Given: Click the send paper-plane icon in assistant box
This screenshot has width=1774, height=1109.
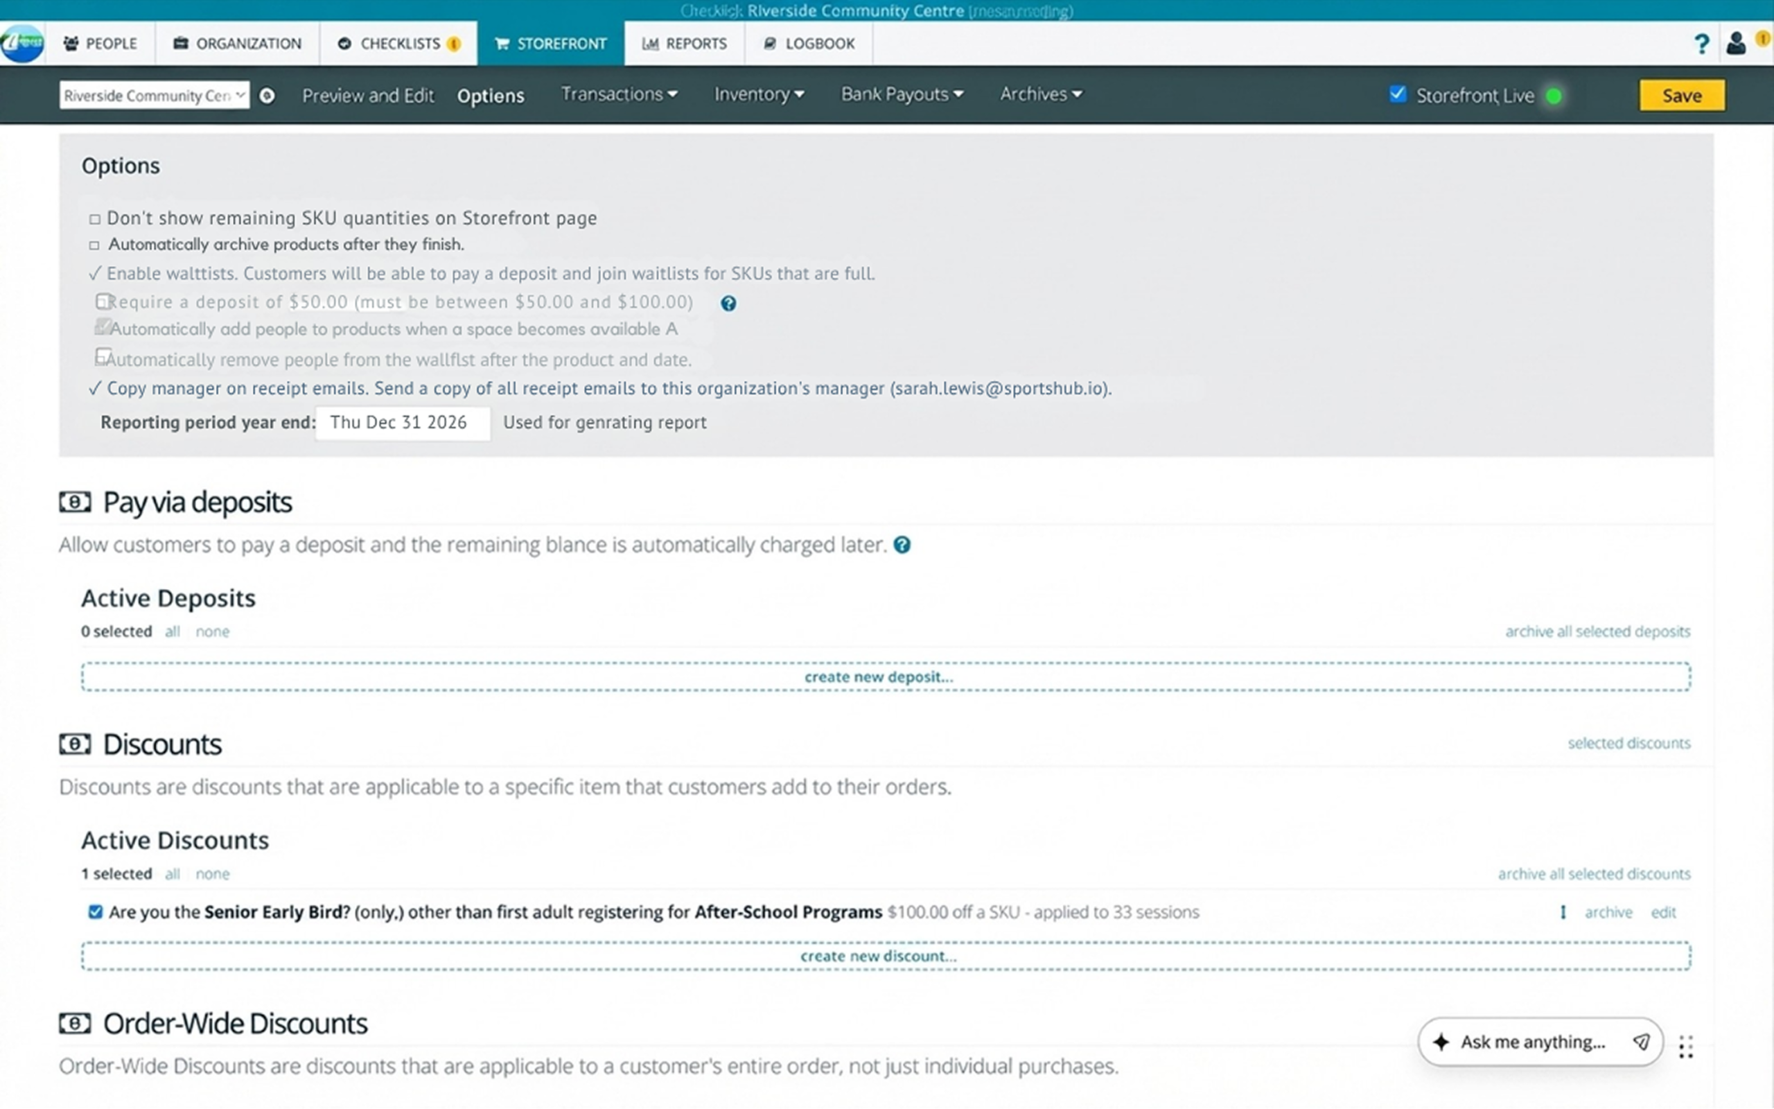Looking at the screenshot, I should pos(1642,1042).
